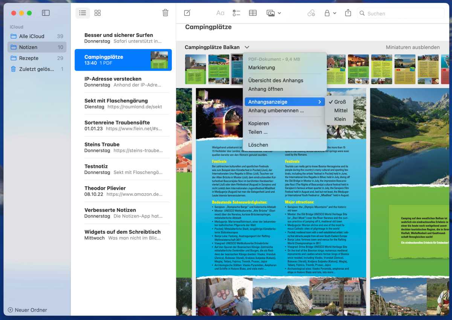
Task: Open note Steins Traube
Action: pos(123,147)
